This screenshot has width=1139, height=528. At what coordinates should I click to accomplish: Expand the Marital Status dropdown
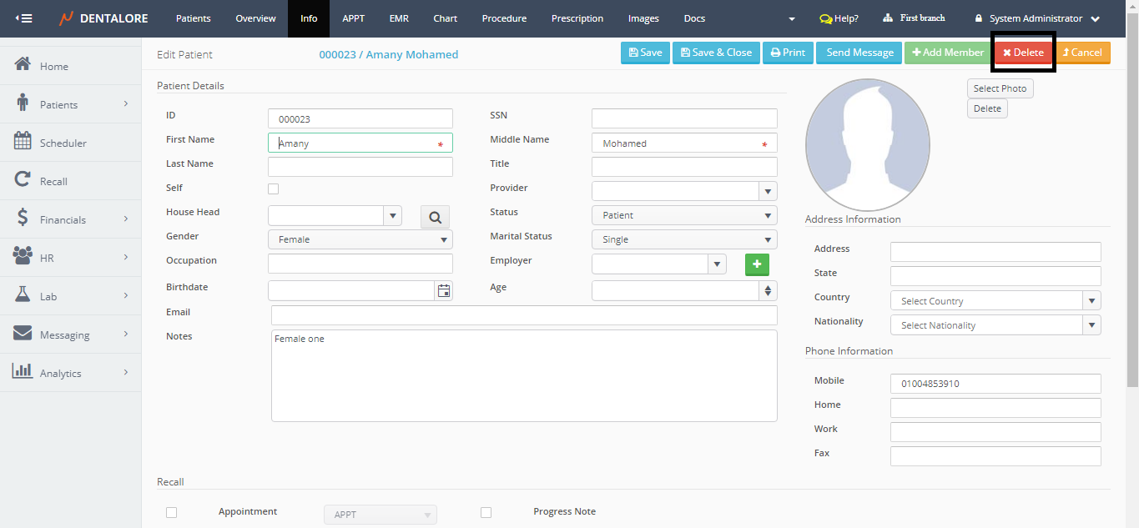pos(683,239)
